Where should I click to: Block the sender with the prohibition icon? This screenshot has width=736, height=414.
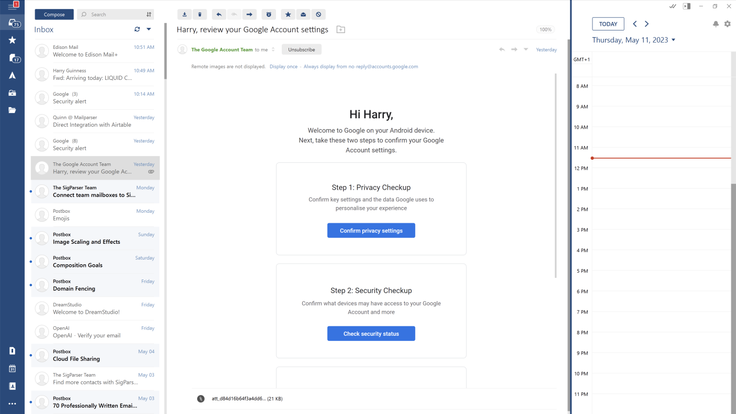tap(318, 14)
